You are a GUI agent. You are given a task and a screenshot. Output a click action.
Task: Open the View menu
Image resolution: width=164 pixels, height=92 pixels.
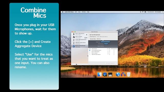click(79, 12)
